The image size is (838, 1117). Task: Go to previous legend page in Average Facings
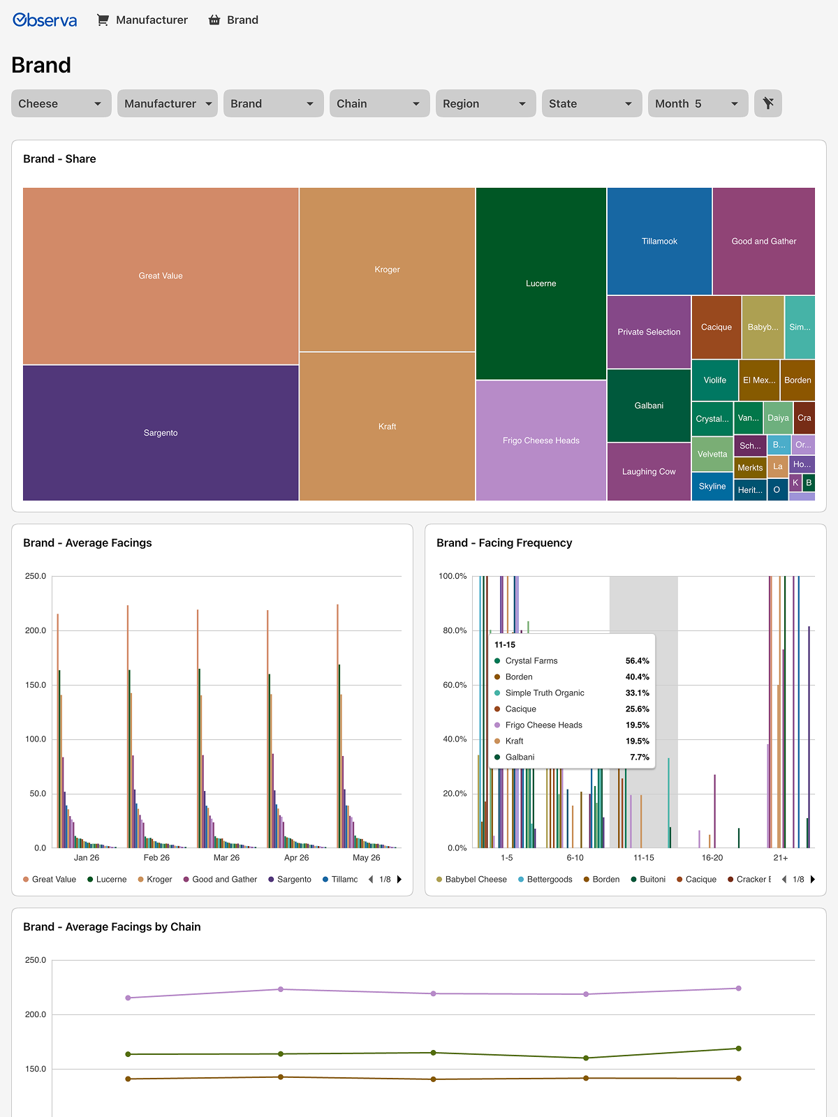(371, 880)
